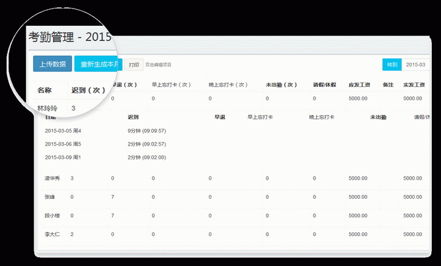The height and width of the screenshot is (266, 441).
Task: Select employee name 林玲玲
Action: coord(47,108)
